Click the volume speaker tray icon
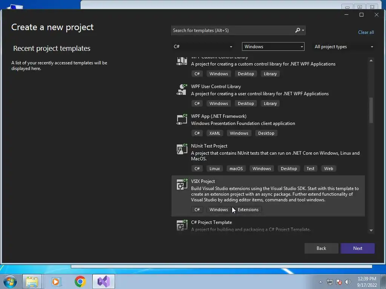 point(348,282)
